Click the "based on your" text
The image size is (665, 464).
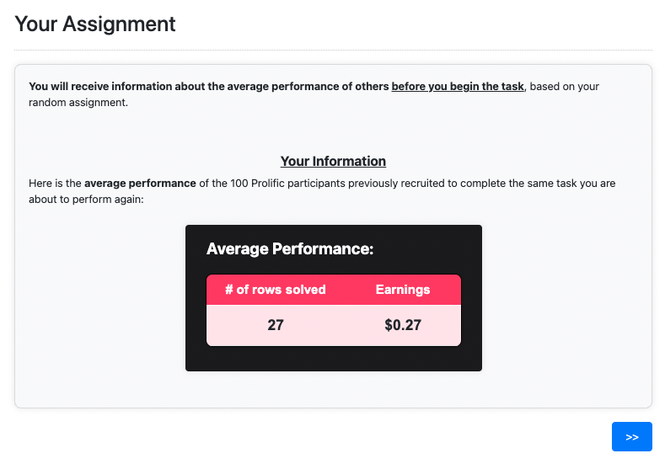(x=565, y=87)
